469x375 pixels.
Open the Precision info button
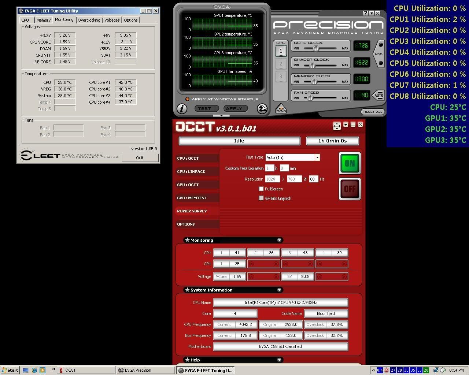click(x=182, y=108)
